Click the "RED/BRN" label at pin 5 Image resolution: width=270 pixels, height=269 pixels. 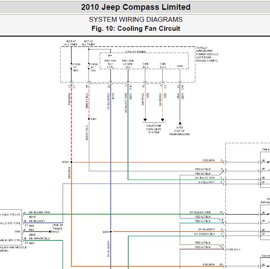click(209, 160)
